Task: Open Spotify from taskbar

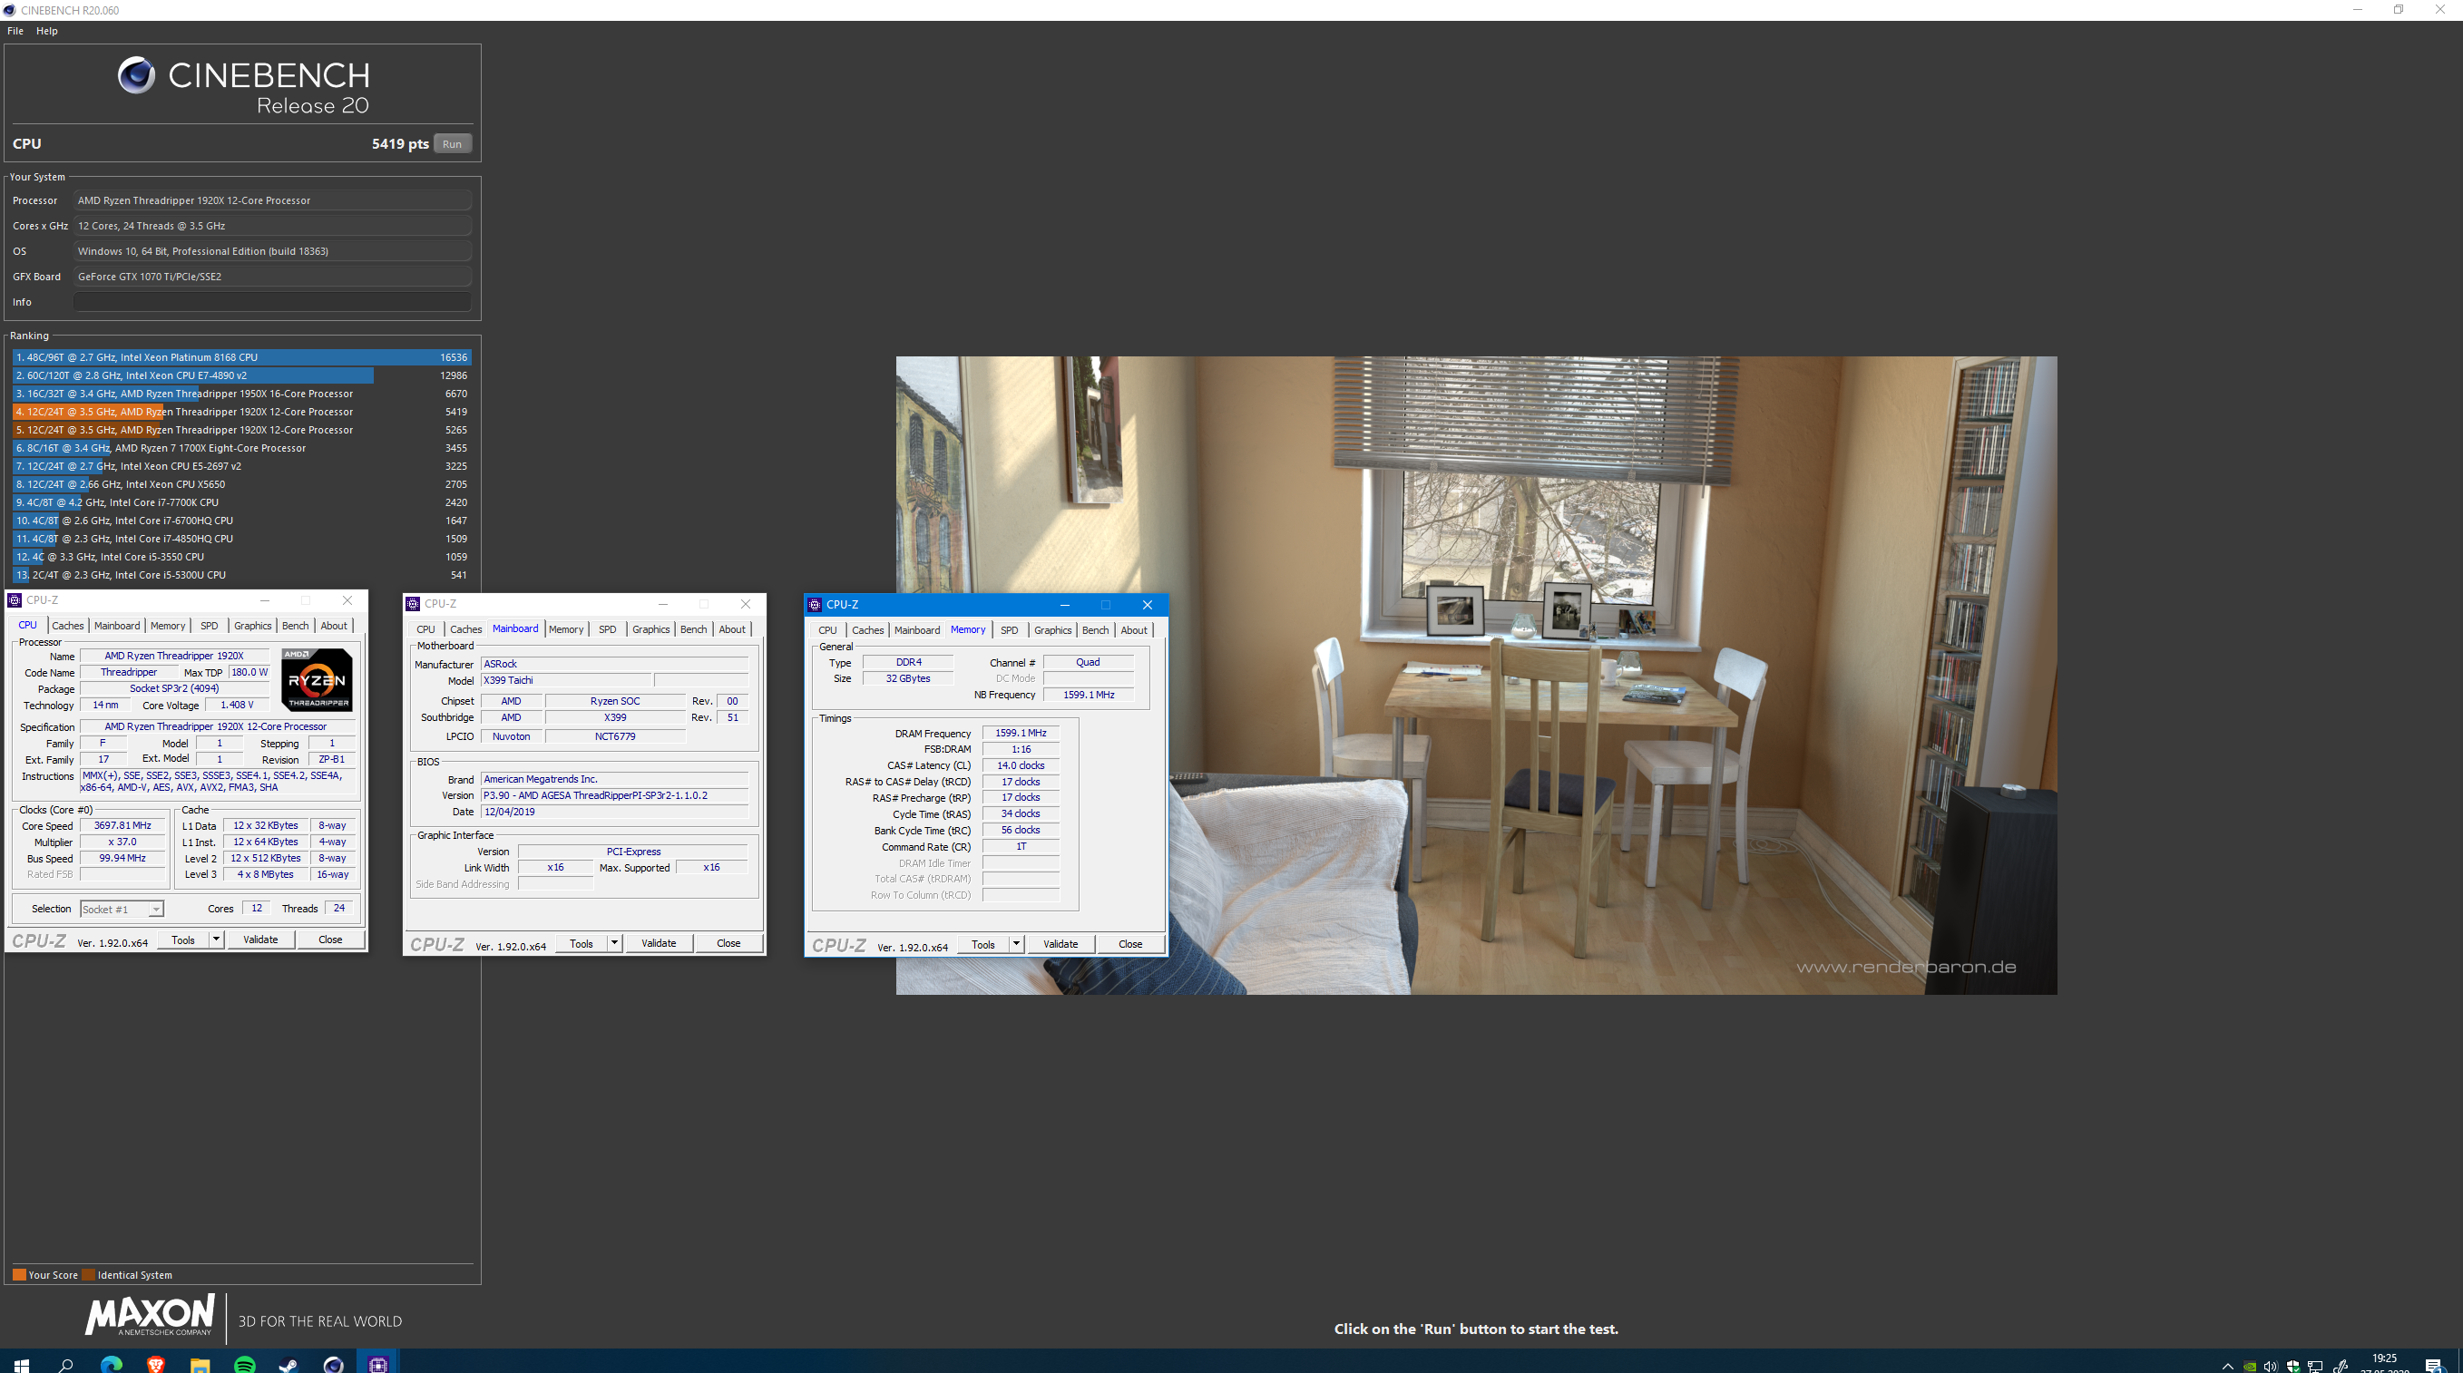Action: pyautogui.click(x=245, y=1365)
